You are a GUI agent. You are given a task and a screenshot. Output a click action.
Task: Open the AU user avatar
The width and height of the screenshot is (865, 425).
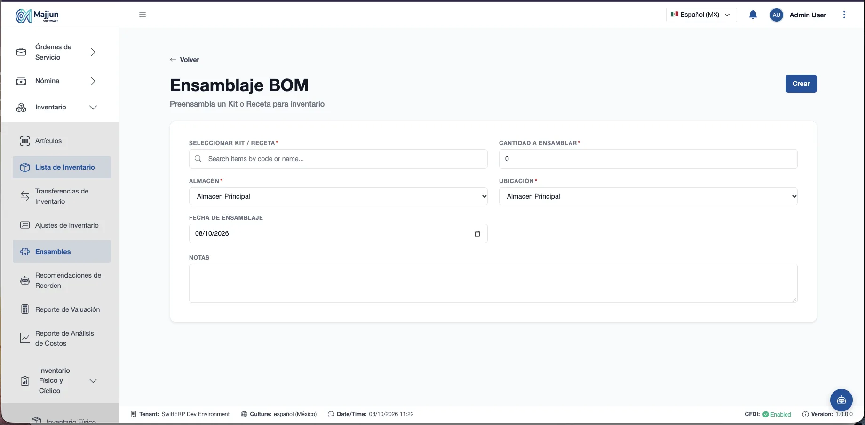[x=776, y=15]
